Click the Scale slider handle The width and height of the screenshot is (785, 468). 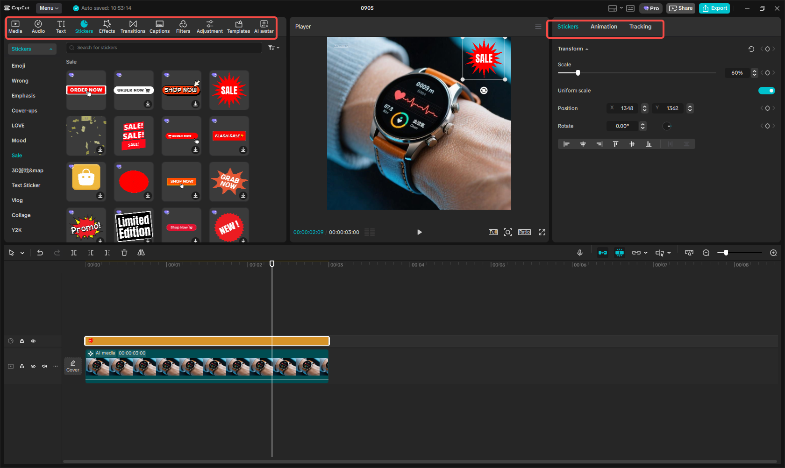click(578, 73)
